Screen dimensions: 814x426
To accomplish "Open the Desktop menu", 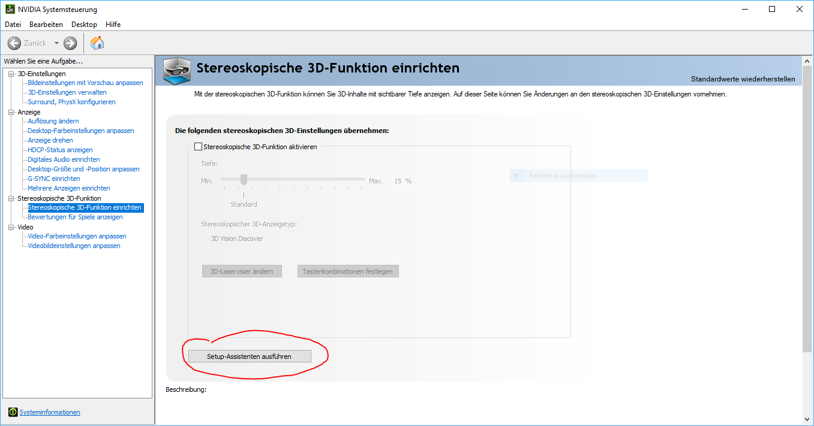I will tap(84, 25).
